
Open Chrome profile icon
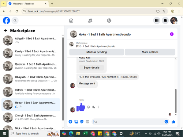tap(172, 11)
